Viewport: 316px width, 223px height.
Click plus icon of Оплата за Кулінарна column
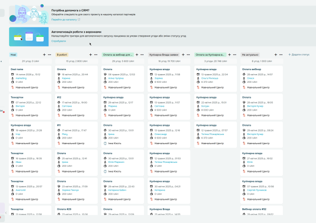[x=229, y=55]
